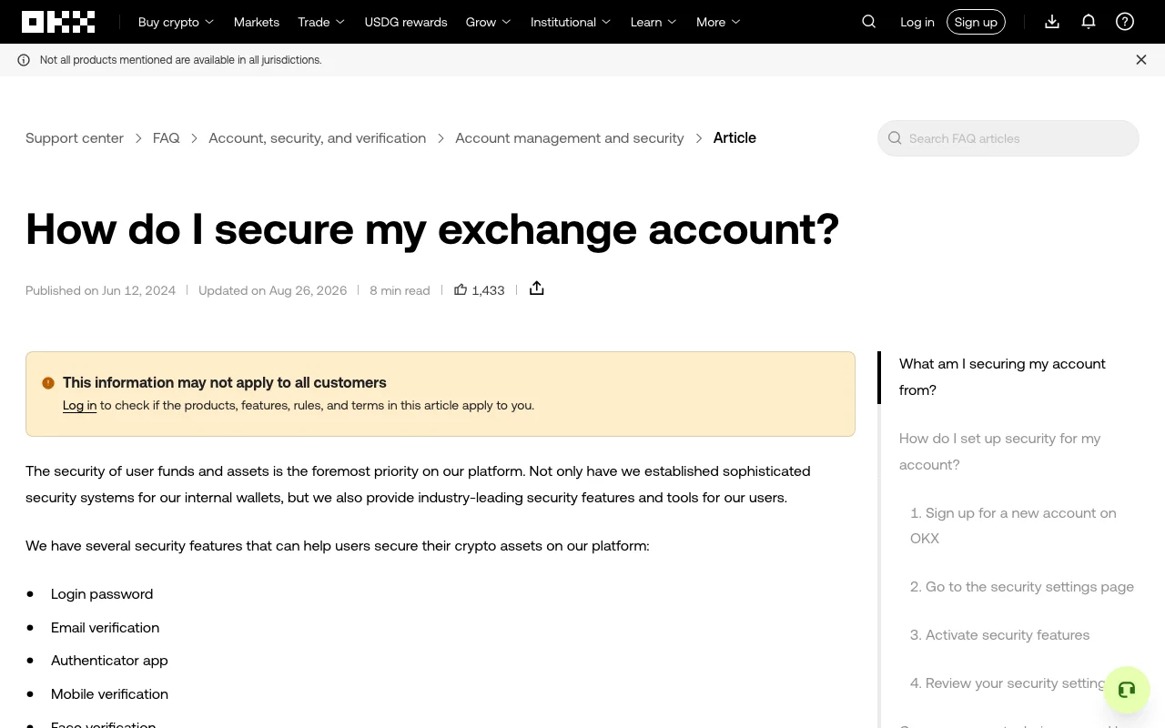1165x728 pixels.
Task: Share the article via share icon
Action: (x=537, y=288)
